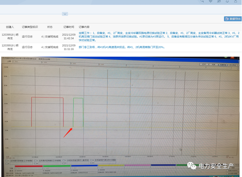Click the search magnifier icon at top

tap(202, 1)
